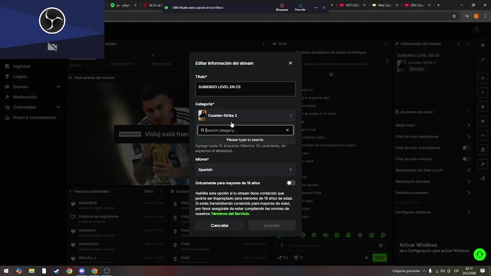The image size is (491, 276).
Task: Clear the category search box
Action: click(x=287, y=130)
